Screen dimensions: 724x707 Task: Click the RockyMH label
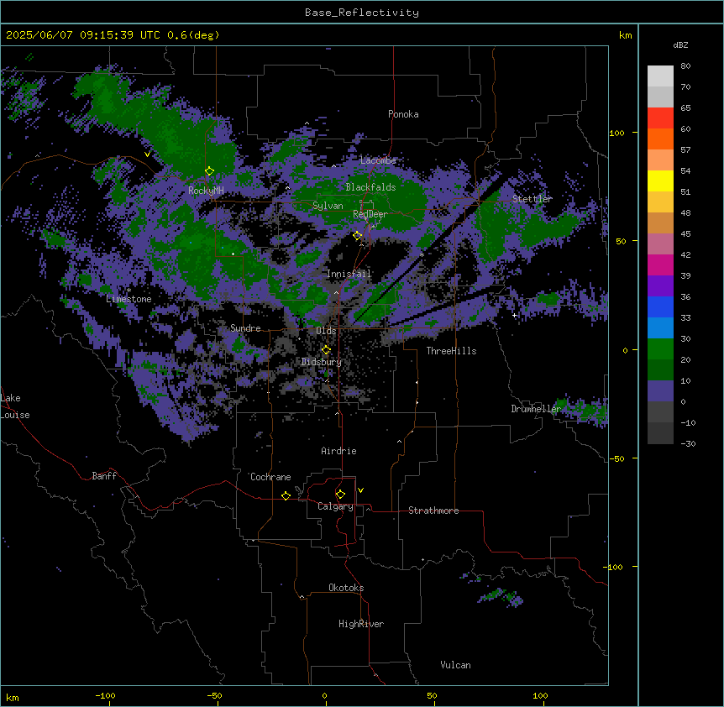tap(206, 191)
